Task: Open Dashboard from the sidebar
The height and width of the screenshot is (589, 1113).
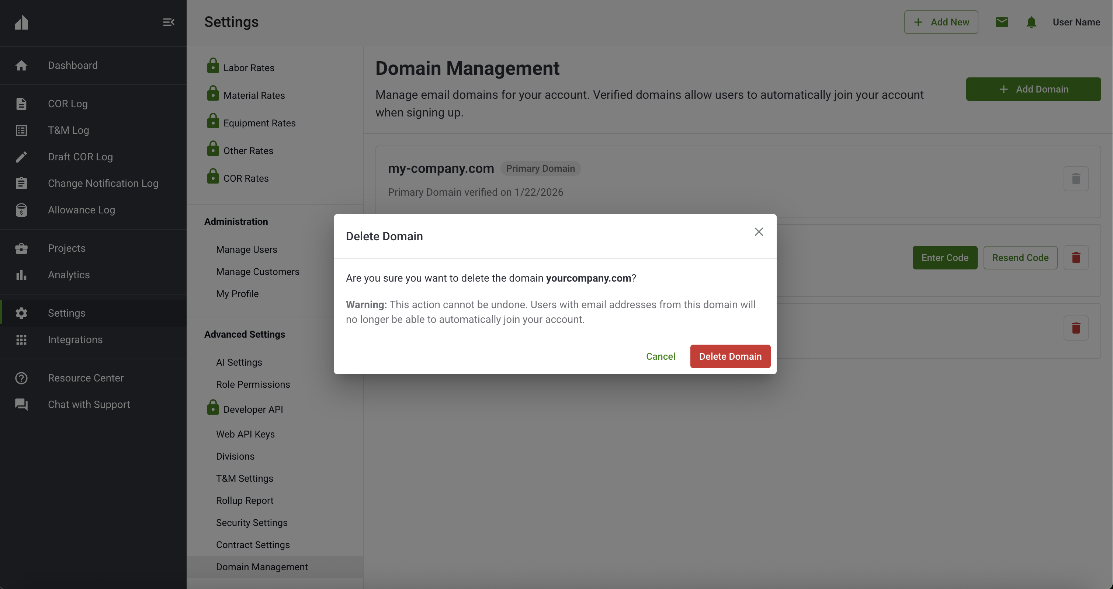Action: click(x=73, y=65)
